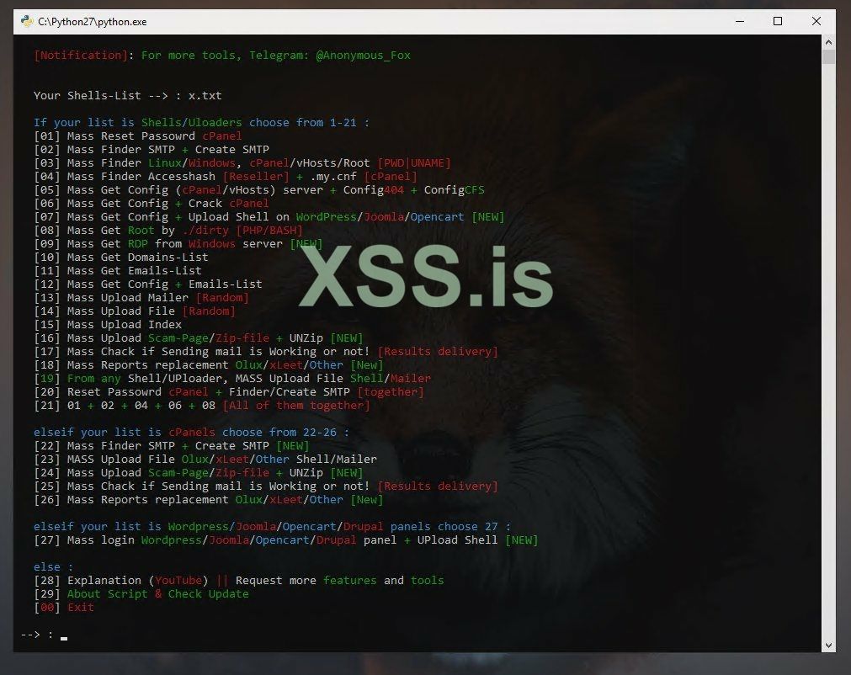The height and width of the screenshot is (675, 851).
Task: Click line '[24] Mass Upload Scam-Page/Zip-file'
Action: [199, 473]
